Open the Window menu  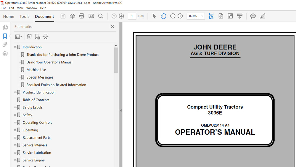(x=32, y=8)
